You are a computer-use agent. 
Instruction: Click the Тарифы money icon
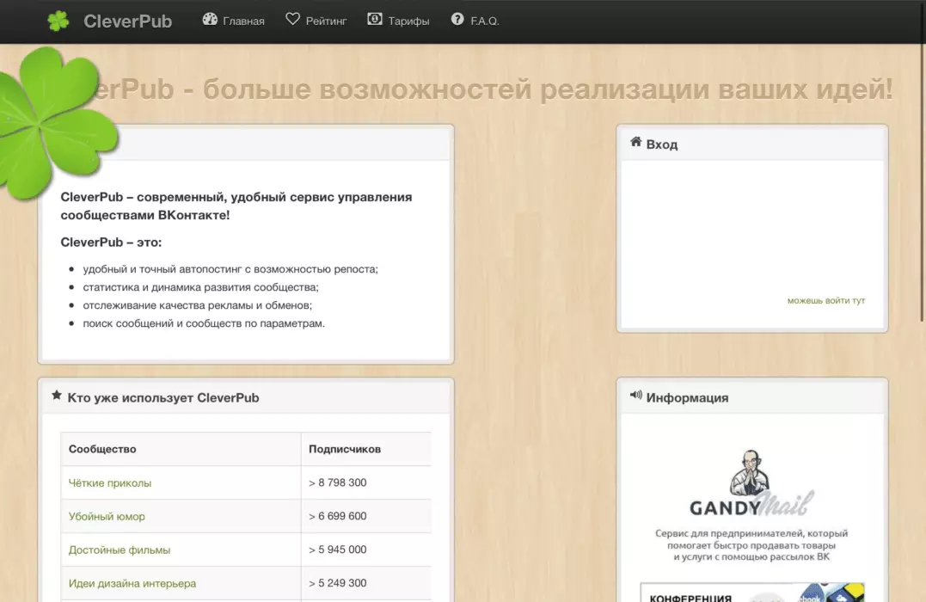[x=374, y=20]
